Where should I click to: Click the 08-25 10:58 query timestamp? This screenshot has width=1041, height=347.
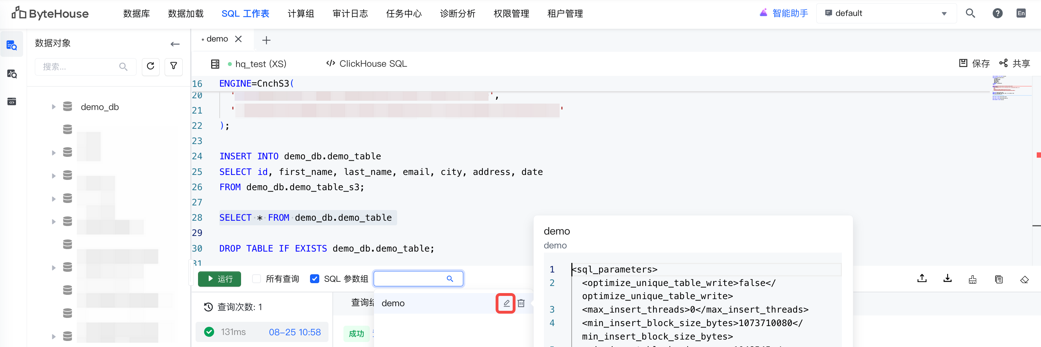click(295, 332)
